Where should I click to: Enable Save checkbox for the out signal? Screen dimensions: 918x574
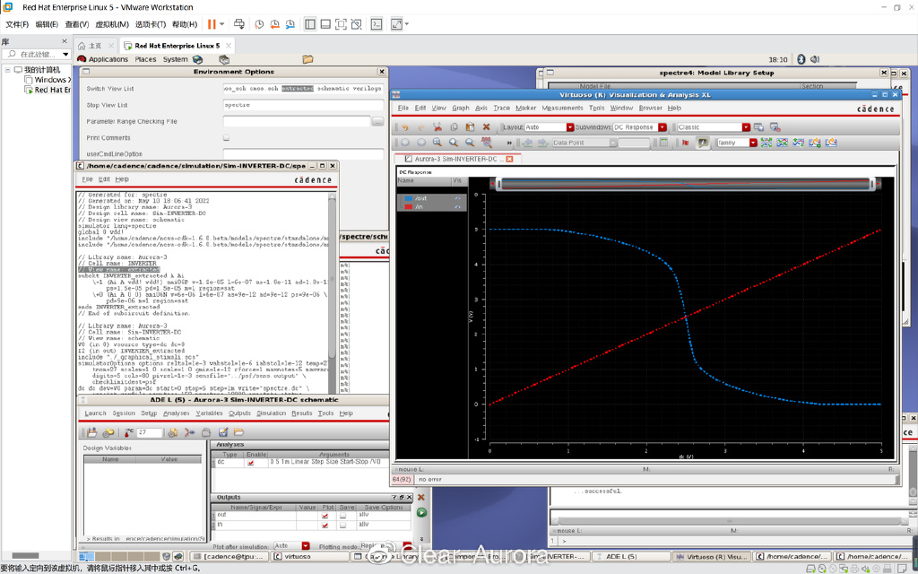point(342,516)
